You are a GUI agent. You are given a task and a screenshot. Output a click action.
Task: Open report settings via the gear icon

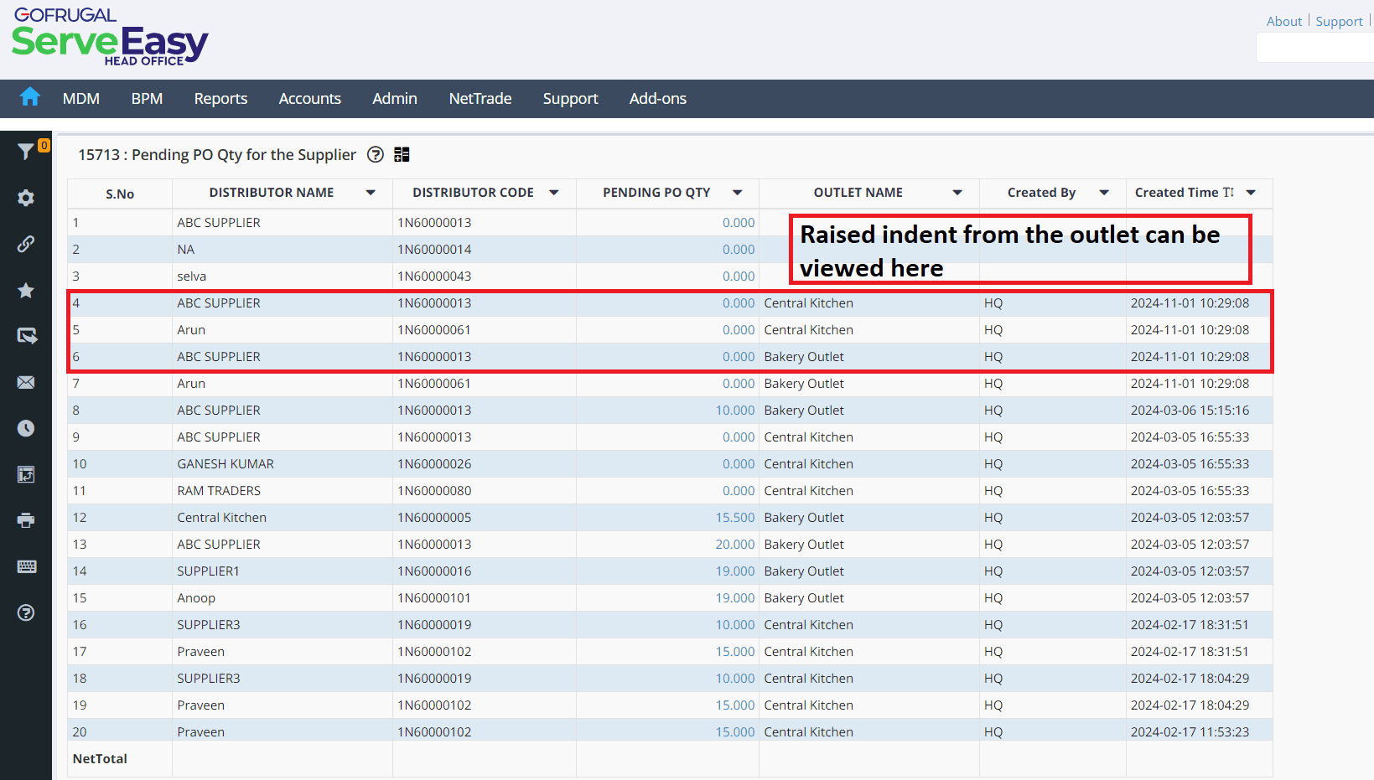coord(26,198)
